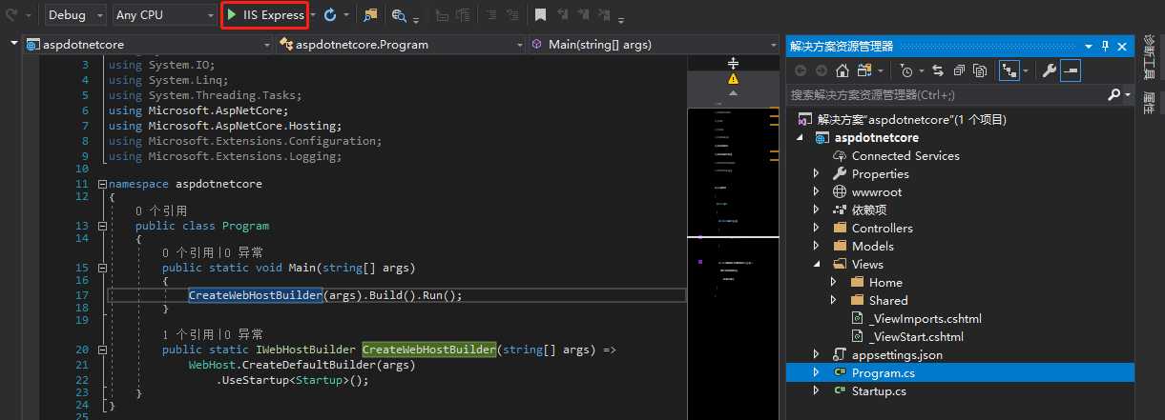Pin the Solution Explorer panel

[1106, 46]
